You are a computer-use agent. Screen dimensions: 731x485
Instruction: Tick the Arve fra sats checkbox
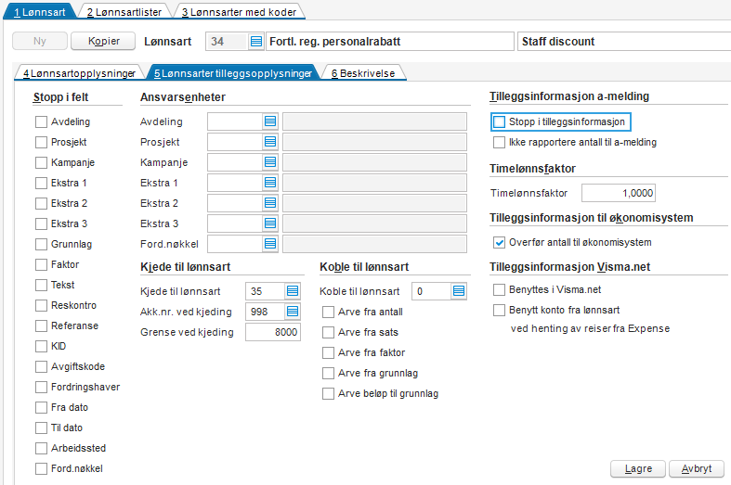(x=328, y=332)
